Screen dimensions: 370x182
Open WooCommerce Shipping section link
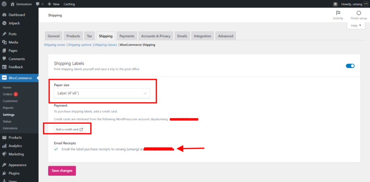pyautogui.click(x=138, y=45)
